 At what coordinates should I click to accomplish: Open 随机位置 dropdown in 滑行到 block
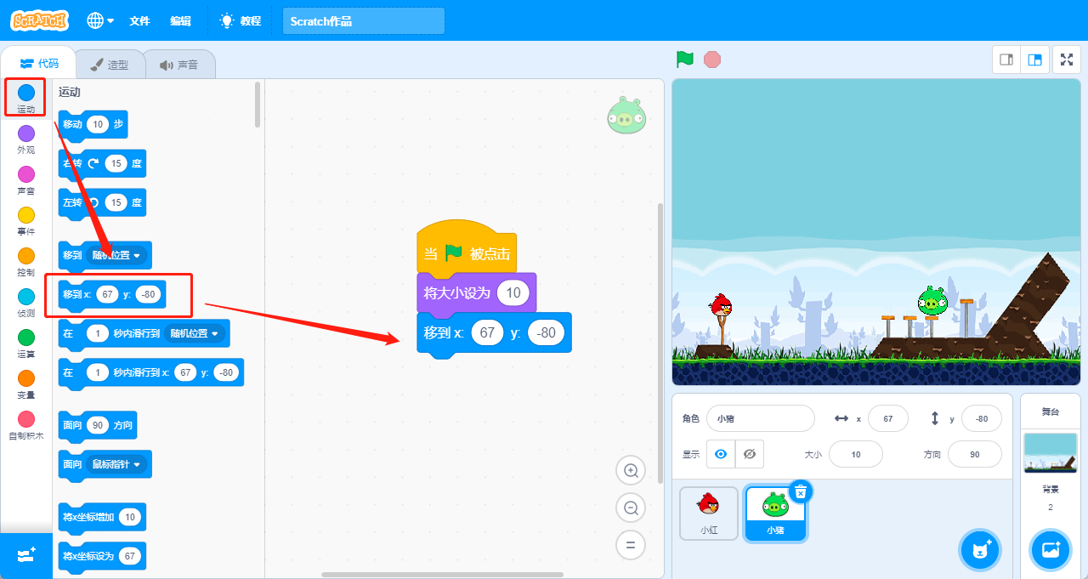click(195, 333)
